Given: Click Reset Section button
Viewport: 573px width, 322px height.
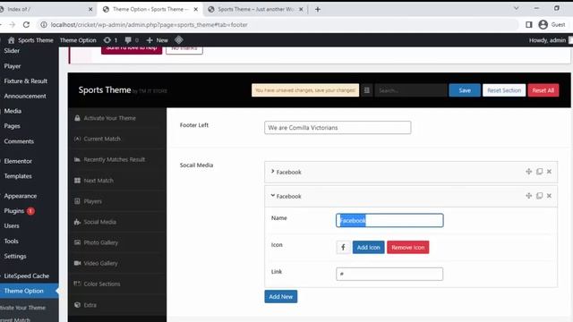Looking at the screenshot, I should click(x=504, y=90).
